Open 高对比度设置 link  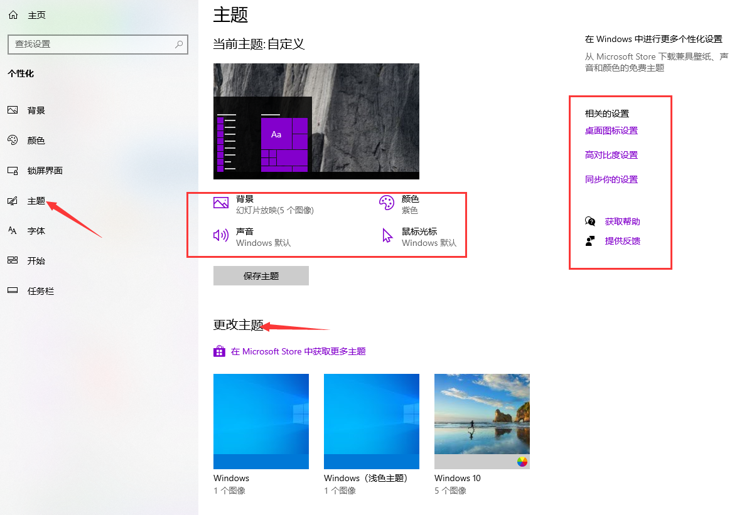pyautogui.click(x=611, y=154)
